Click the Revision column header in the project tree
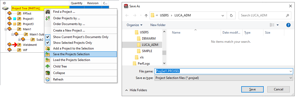296x99 pixels. (93, 3)
